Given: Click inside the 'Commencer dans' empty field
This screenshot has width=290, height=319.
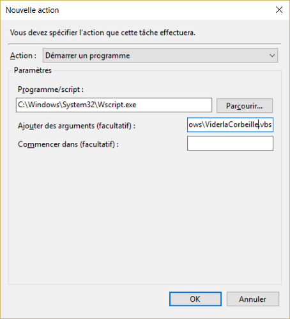Looking at the screenshot, I should [x=230, y=144].
